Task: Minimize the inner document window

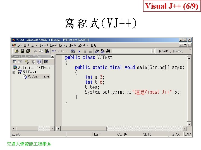Action: click(181, 45)
